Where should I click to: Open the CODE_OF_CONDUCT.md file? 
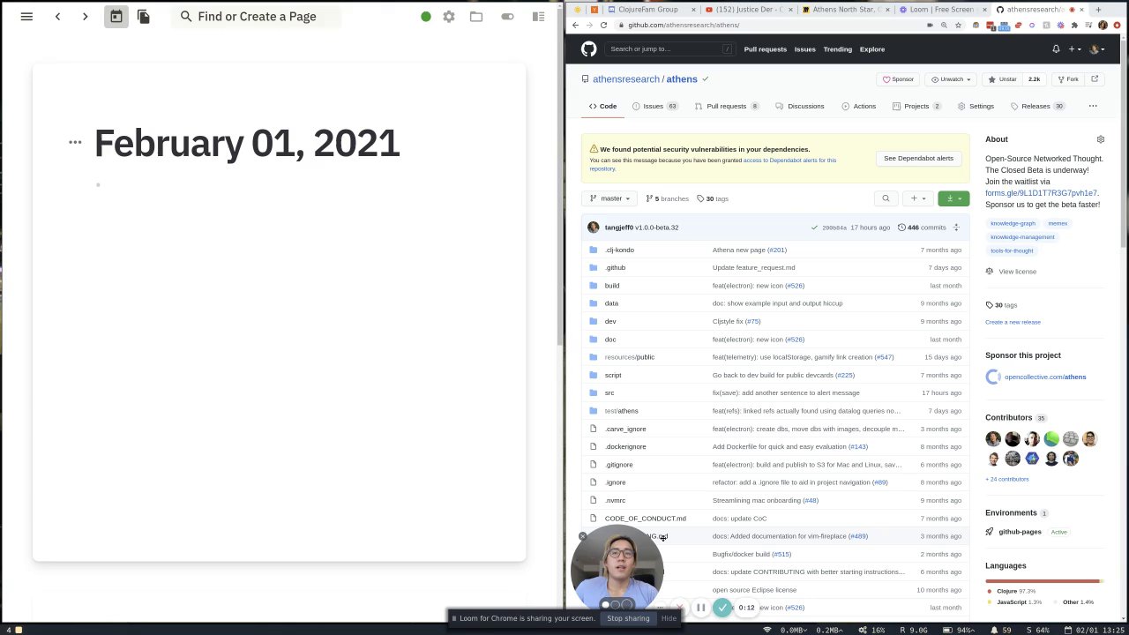(645, 518)
